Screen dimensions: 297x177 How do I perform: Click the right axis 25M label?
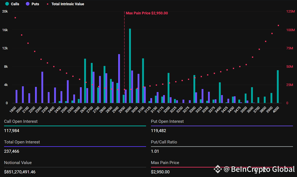coord(290,85)
